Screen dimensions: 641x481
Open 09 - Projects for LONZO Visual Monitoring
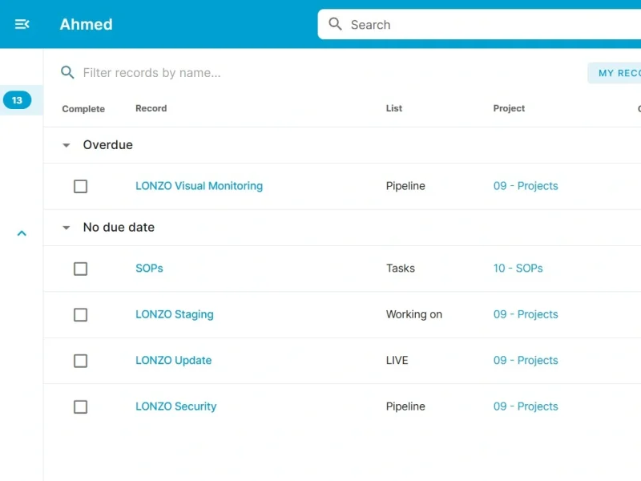[x=526, y=186]
